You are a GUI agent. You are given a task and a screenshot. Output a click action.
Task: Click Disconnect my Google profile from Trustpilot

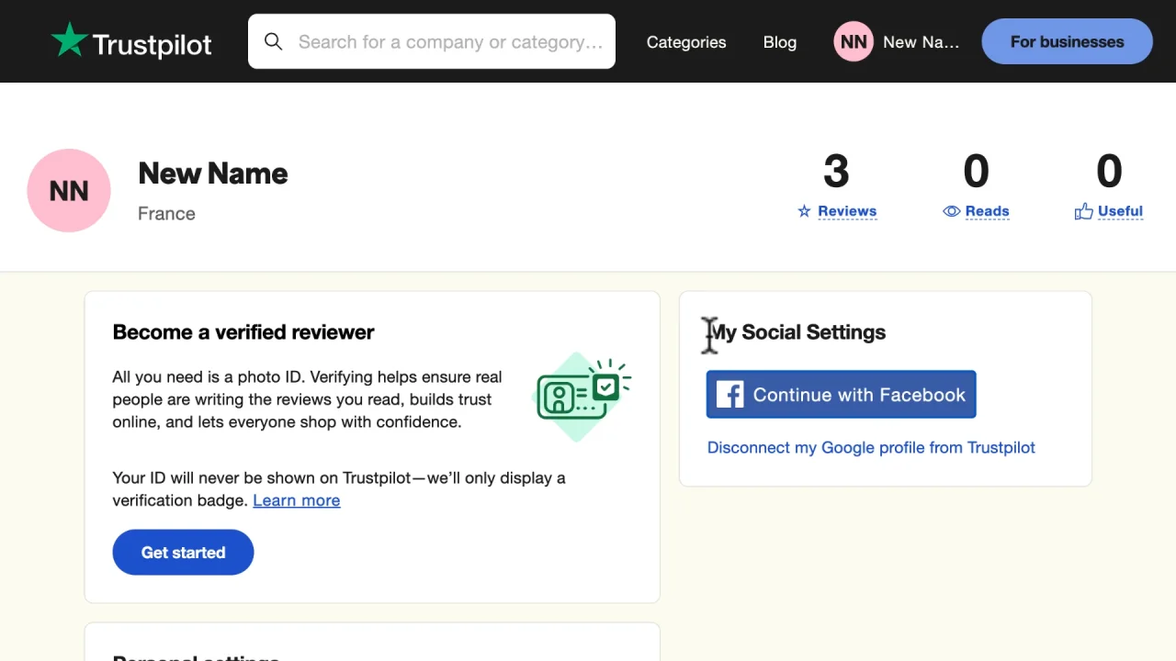pyautogui.click(x=871, y=447)
